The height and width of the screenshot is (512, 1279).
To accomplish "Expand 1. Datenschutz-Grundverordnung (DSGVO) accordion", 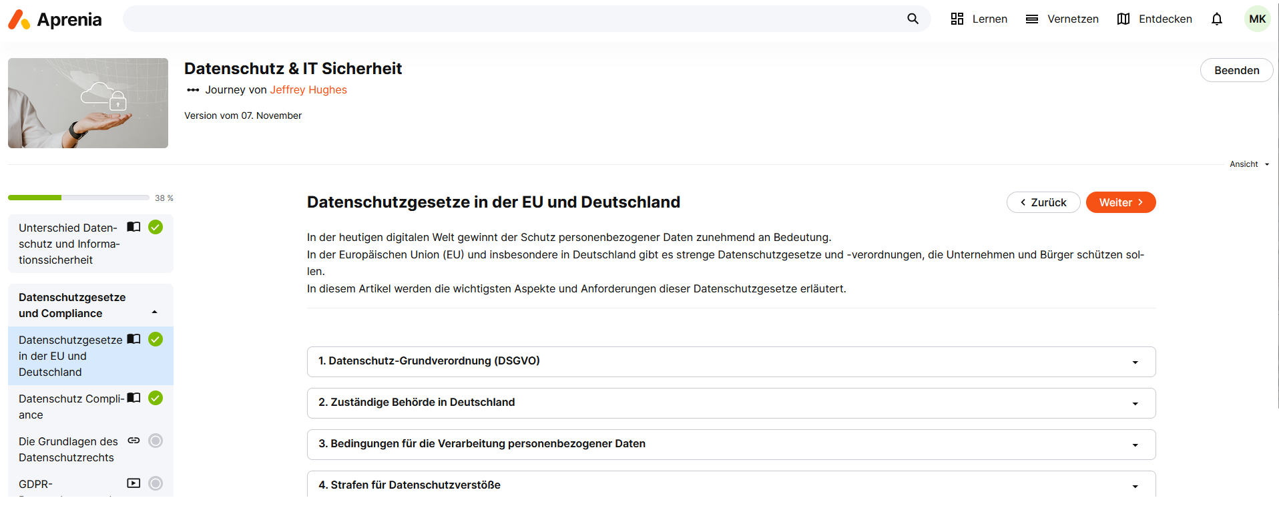I will pyautogui.click(x=731, y=362).
